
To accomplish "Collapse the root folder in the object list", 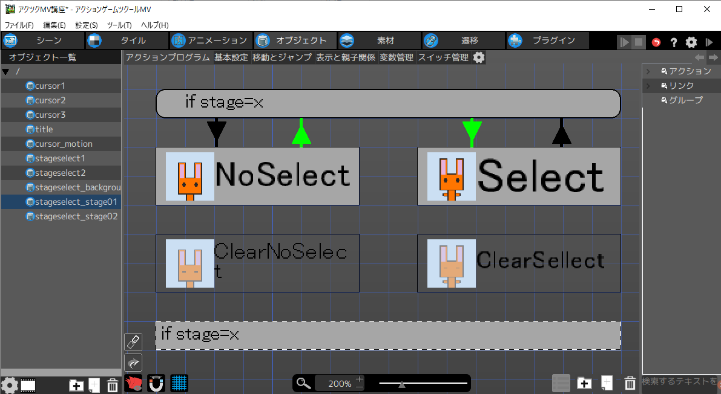I will tap(6, 71).
